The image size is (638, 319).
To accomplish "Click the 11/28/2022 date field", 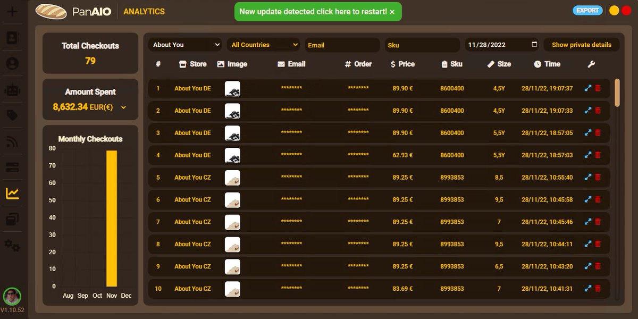I will [502, 45].
